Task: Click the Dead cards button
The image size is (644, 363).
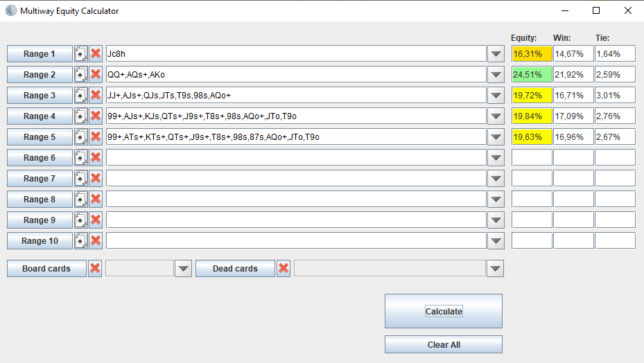Action: pyautogui.click(x=235, y=269)
